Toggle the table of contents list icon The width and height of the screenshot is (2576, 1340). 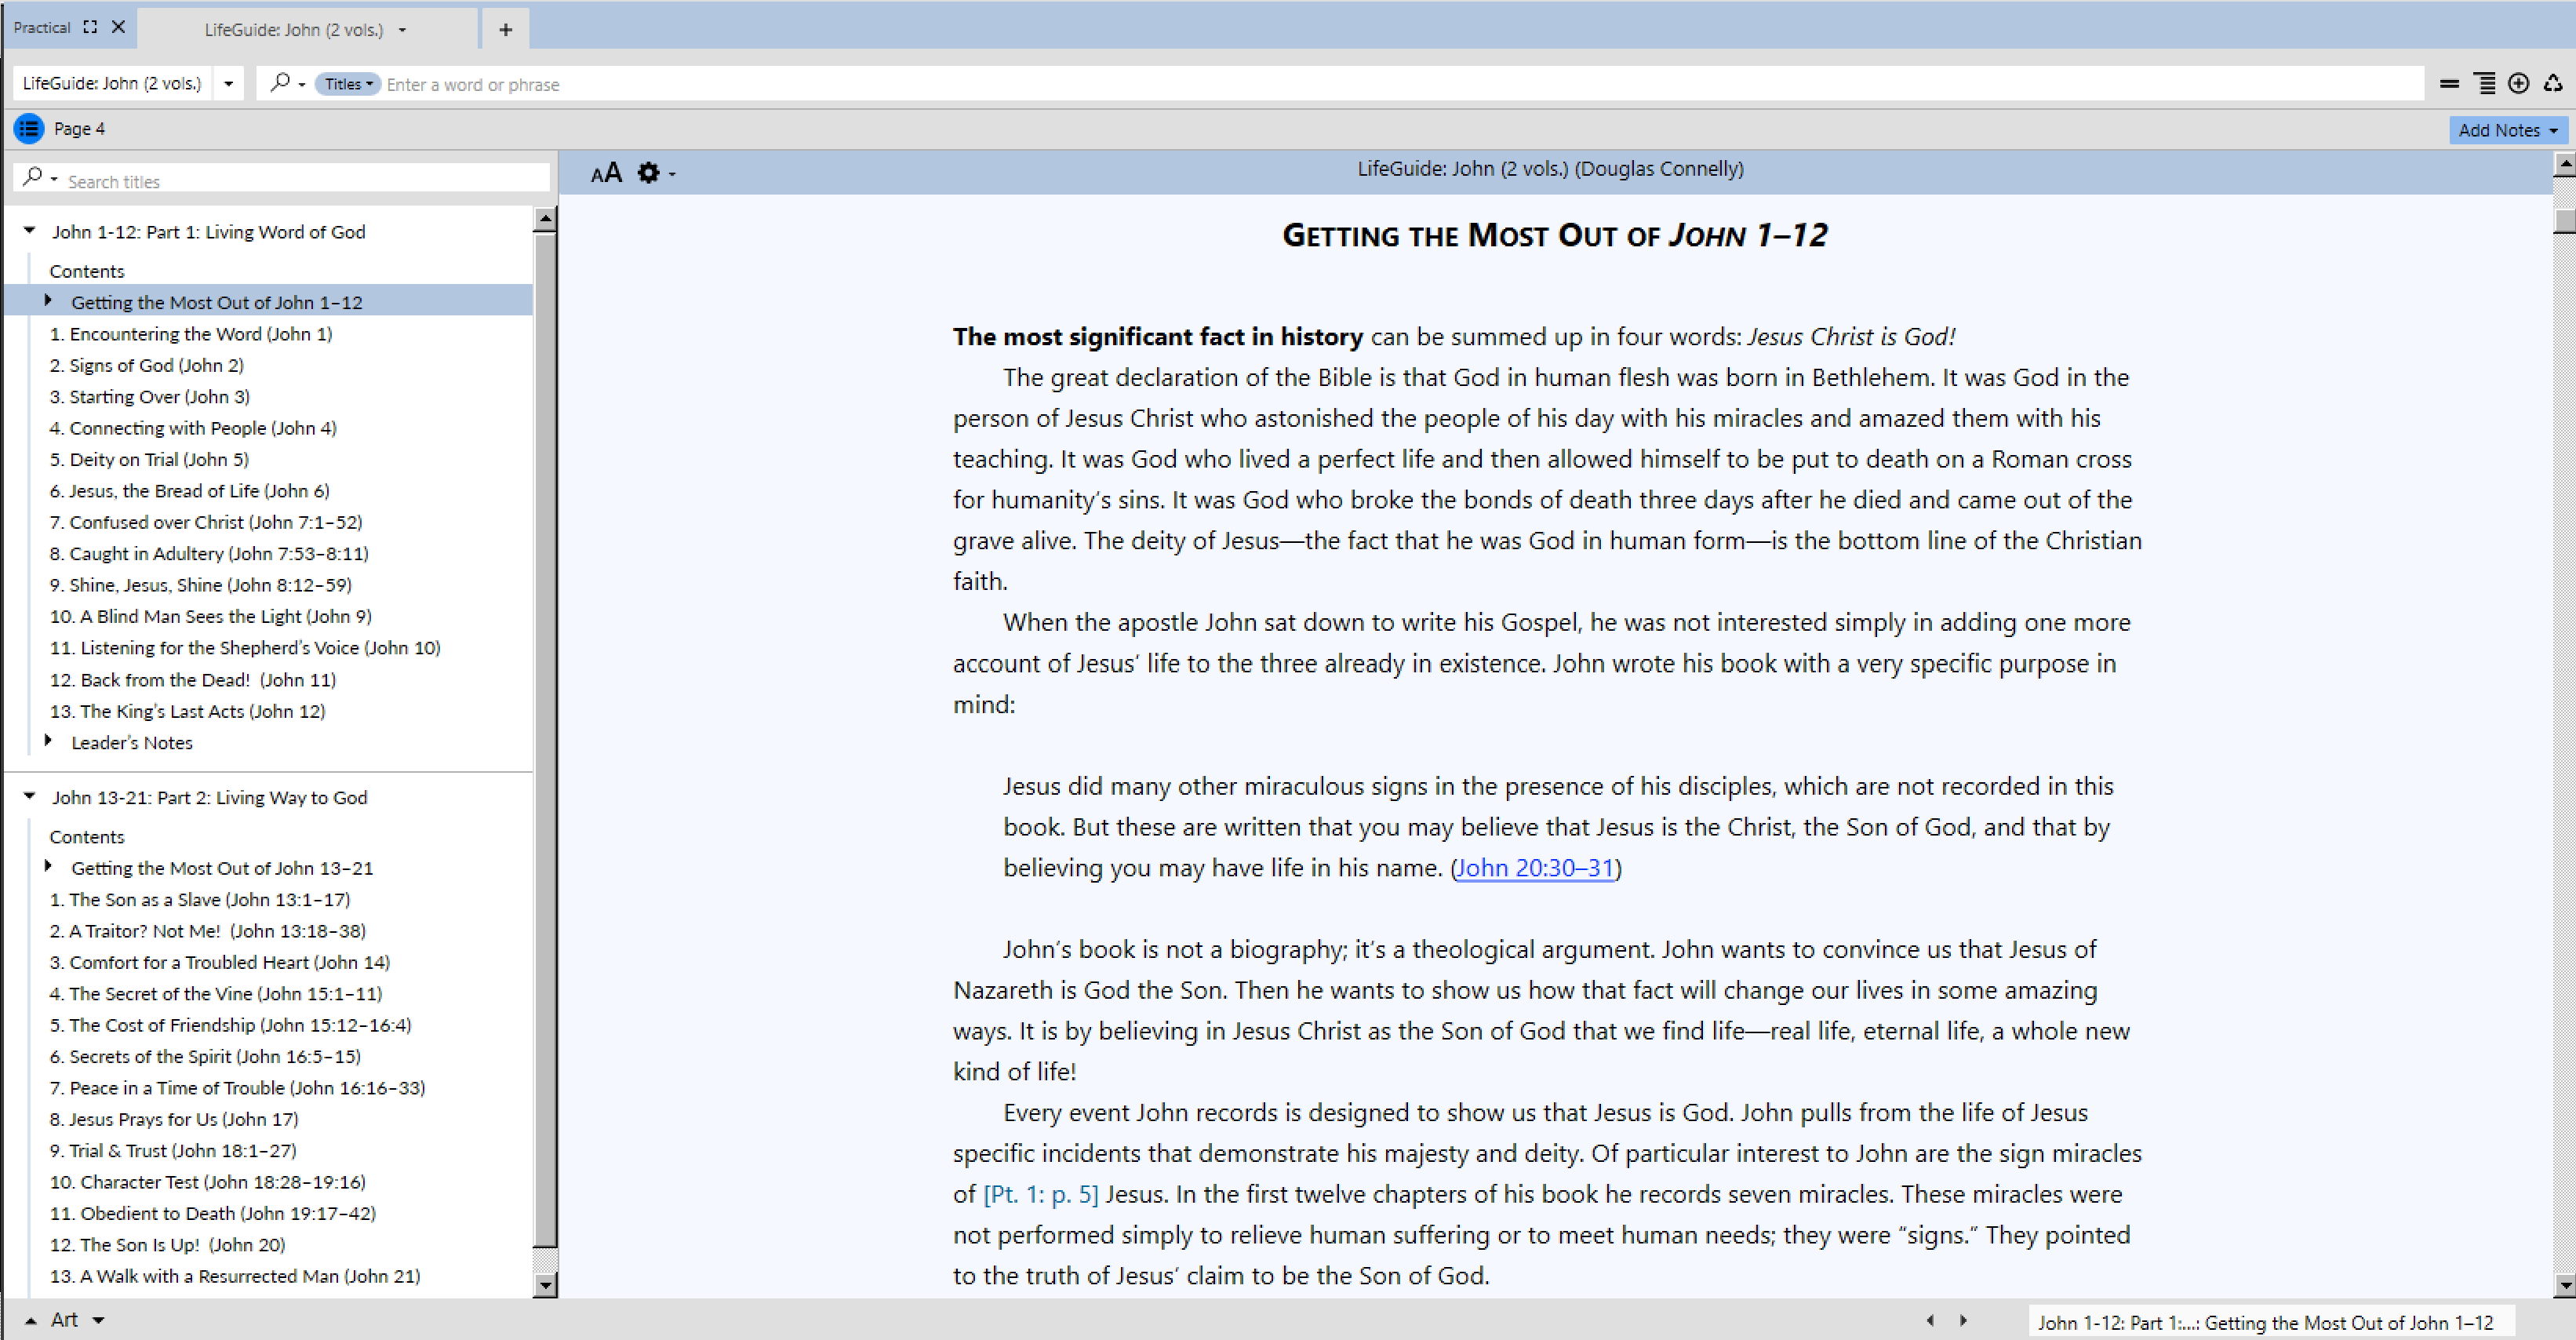pos(29,128)
